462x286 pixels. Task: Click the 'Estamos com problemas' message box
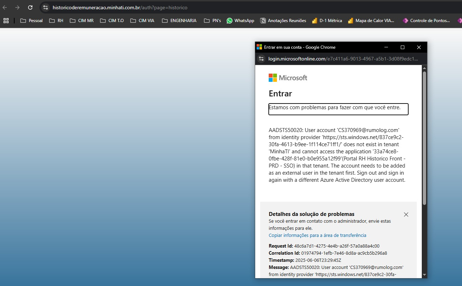coord(338,109)
